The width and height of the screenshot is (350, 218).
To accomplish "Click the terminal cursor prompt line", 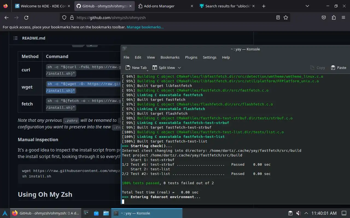I will pos(123,202).
